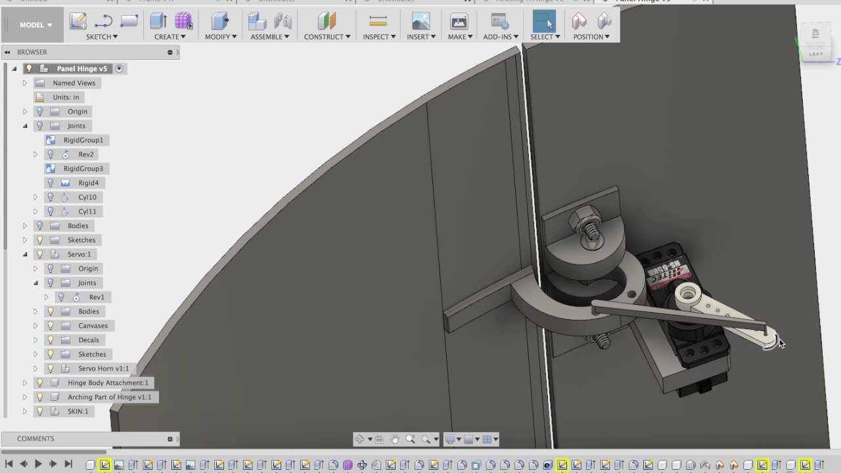Viewport: 841px width, 473px height.
Task: Click the Insert image icon
Action: 420,21
